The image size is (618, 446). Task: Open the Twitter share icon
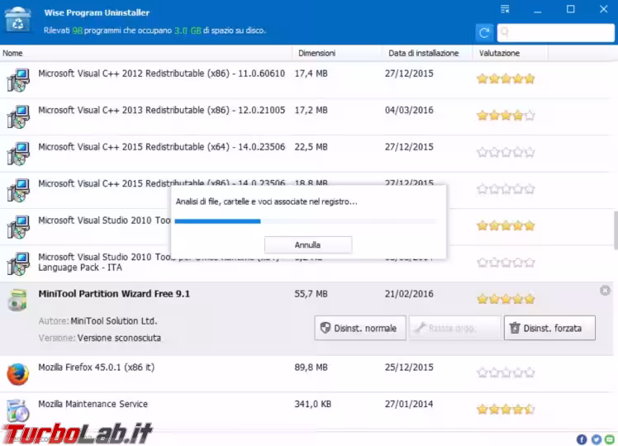(x=595, y=439)
